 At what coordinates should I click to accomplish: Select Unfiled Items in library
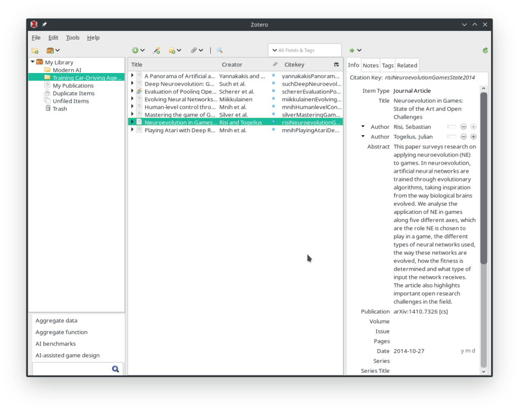tap(70, 101)
